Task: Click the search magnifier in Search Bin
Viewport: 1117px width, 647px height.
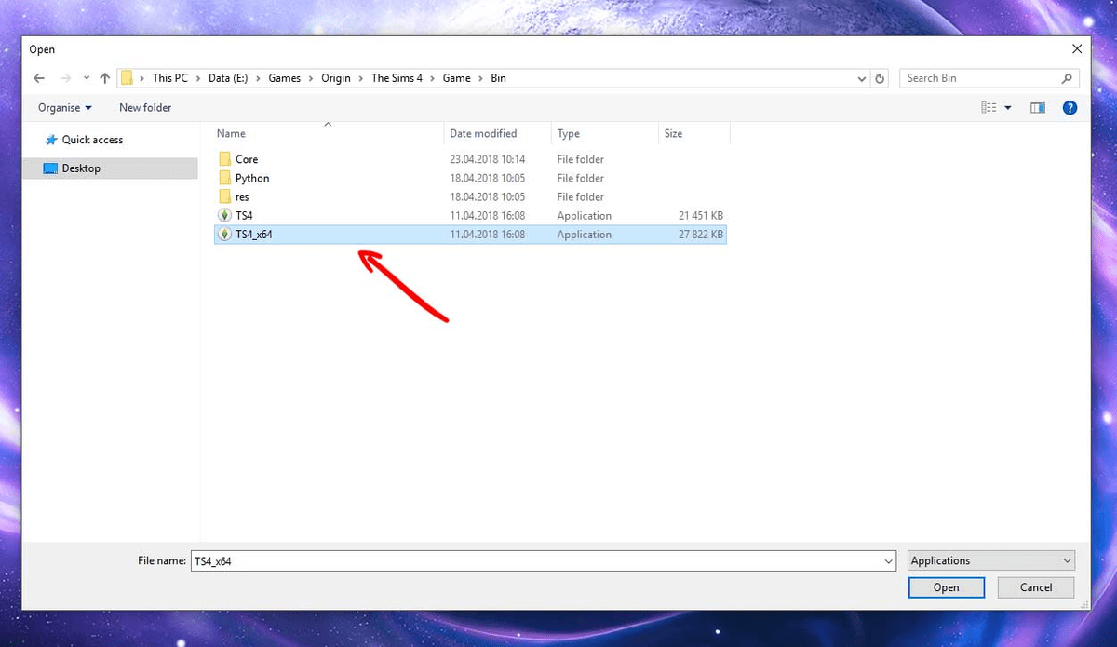Action: tap(1068, 78)
